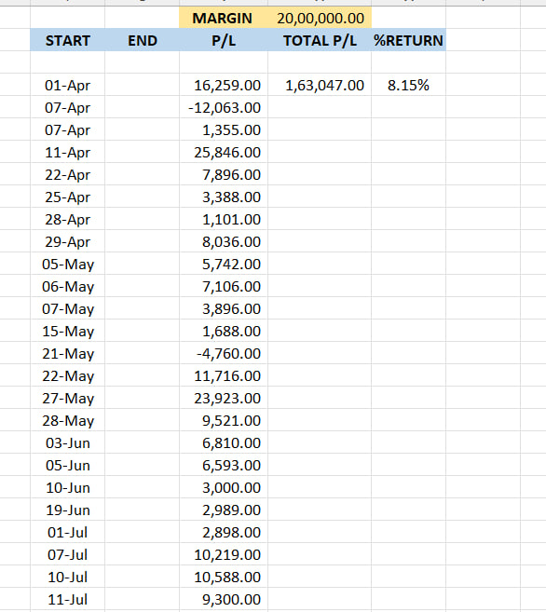The height and width of the screenshot is (612, 546).
Task: Click the margin value 20,00,000.00
Action: tap(320, 18)
